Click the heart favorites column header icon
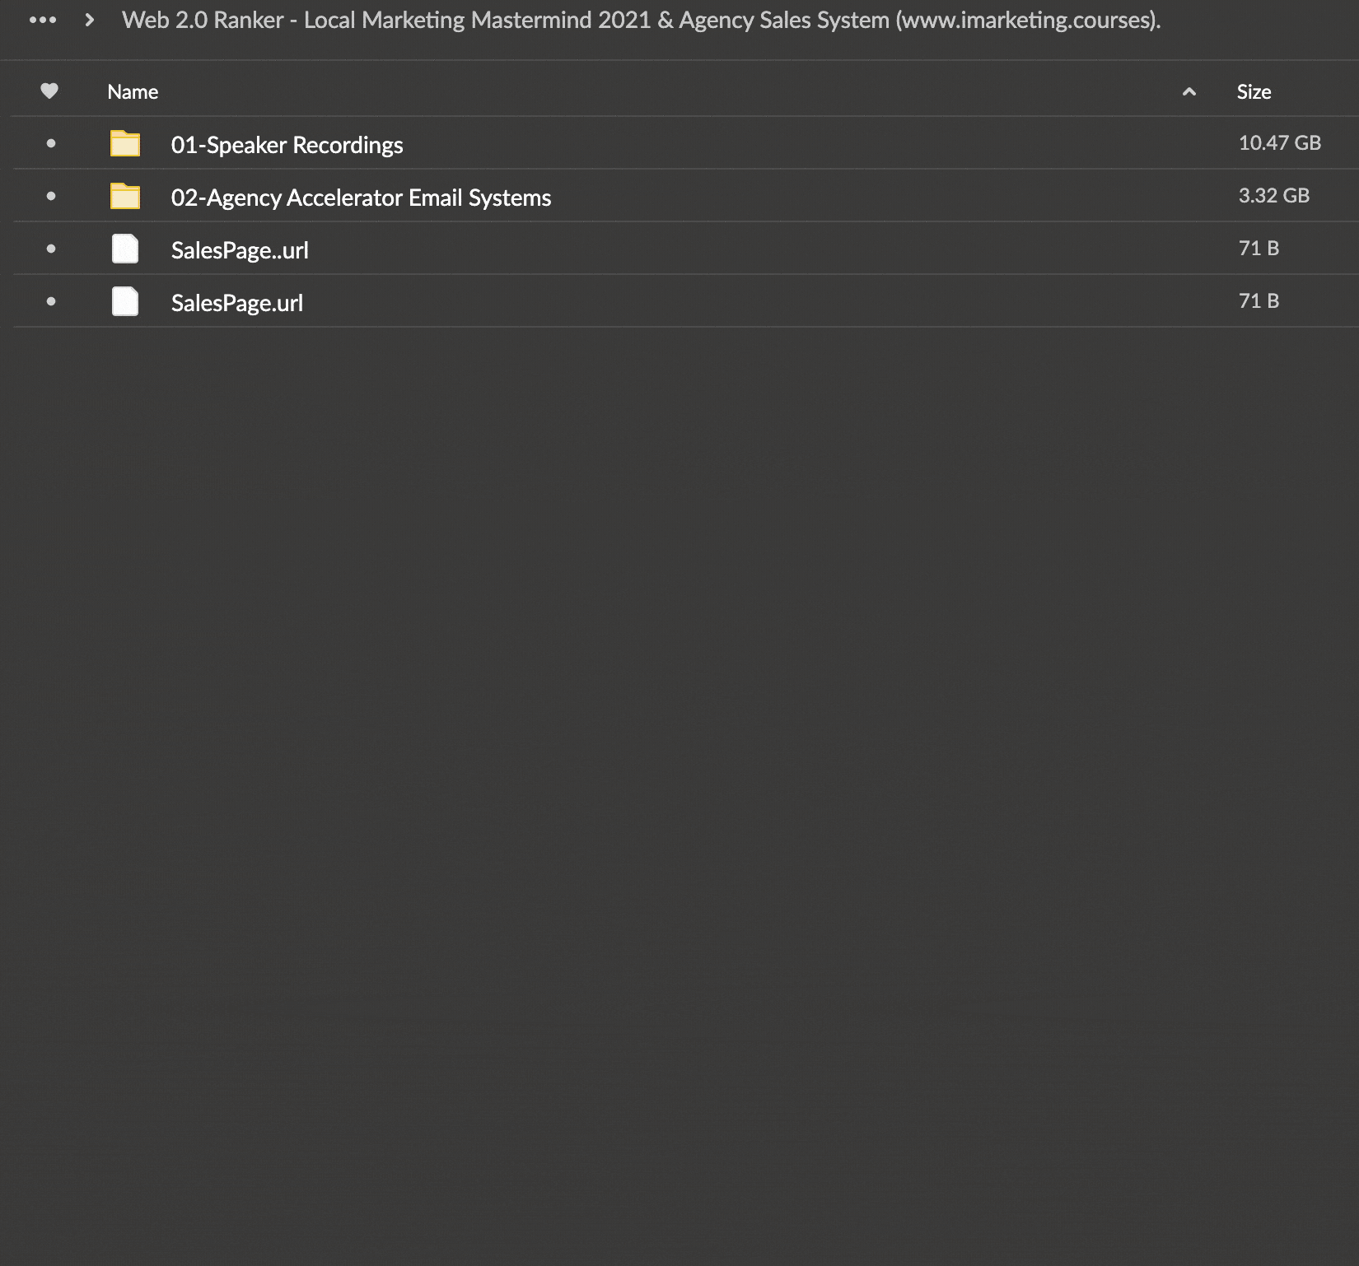This screenshot has height=1266, width=1359. point(49,91)
